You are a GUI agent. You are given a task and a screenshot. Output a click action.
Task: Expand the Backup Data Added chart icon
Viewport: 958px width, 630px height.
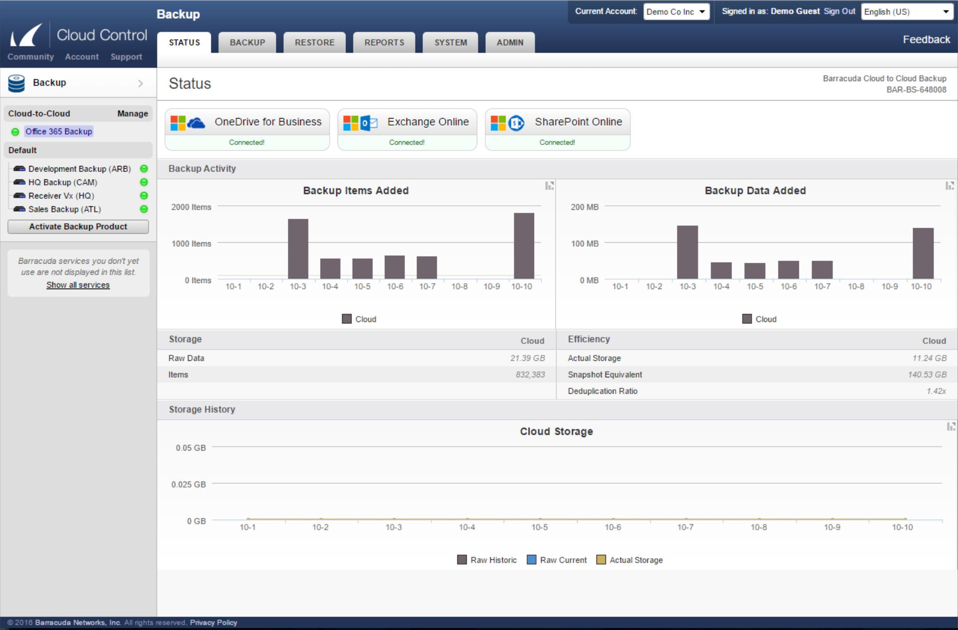(x=949, y=186)
